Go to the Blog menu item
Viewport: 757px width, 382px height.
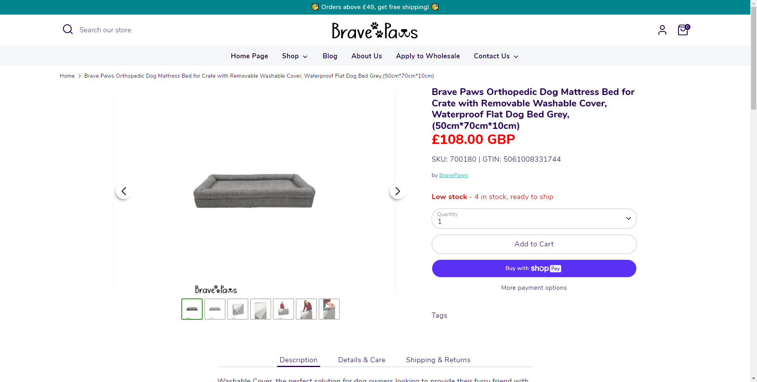[x=330, y=56]
